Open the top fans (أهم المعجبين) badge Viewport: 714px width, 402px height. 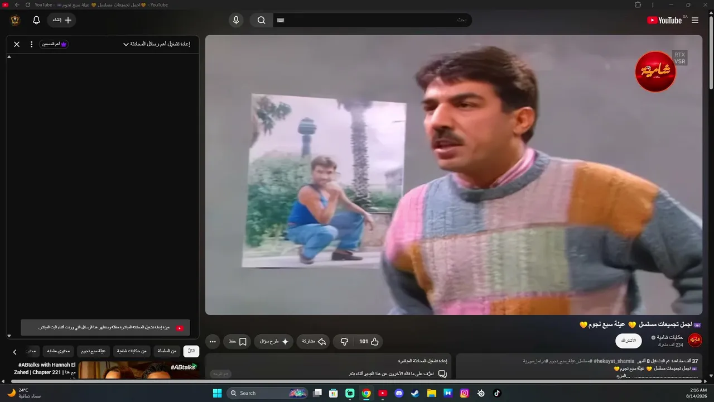[x=54, y=44]
